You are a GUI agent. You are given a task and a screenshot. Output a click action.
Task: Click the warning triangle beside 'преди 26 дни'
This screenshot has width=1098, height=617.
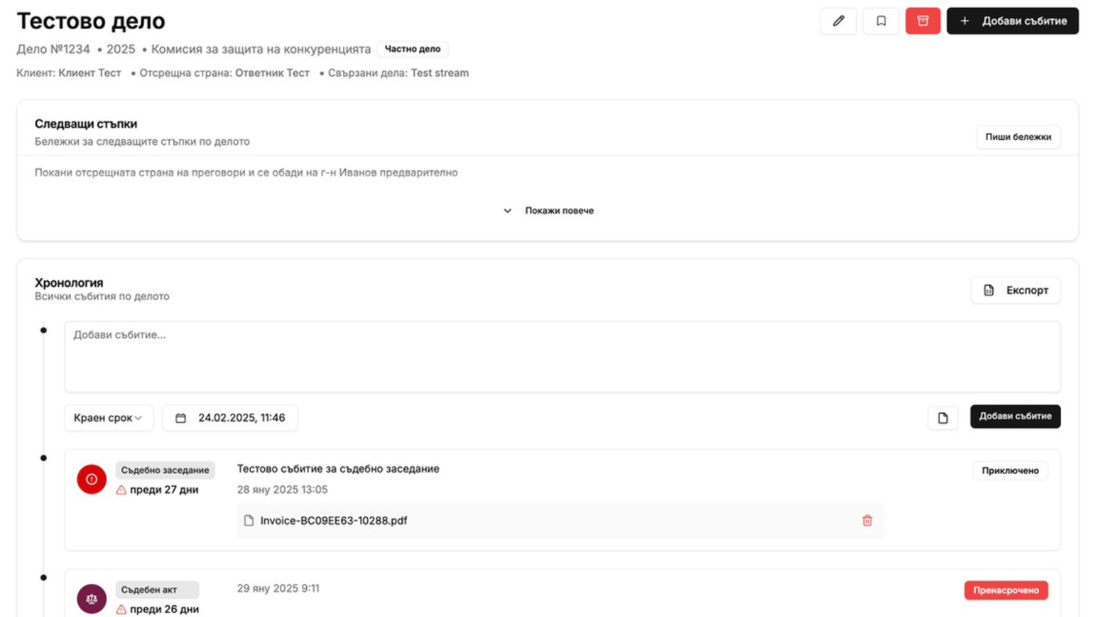click(121, 609)
